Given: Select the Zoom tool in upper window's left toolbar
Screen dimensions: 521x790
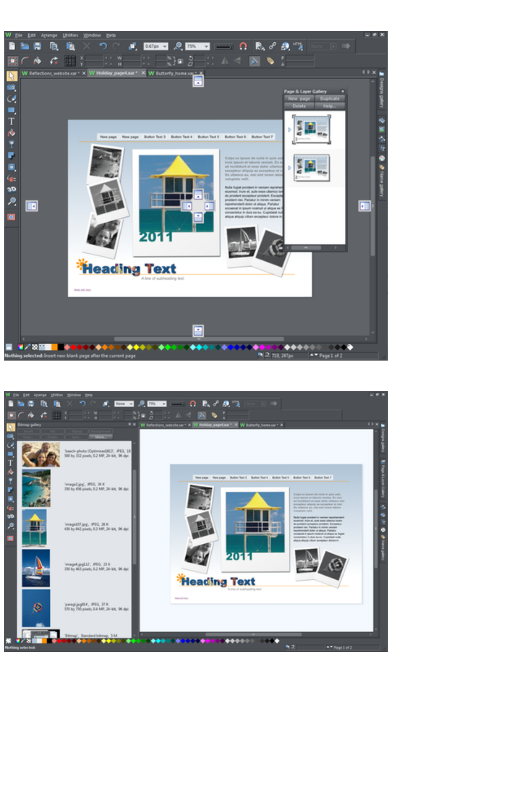Looking at the screenshot, I should click(x=11, y=201).
